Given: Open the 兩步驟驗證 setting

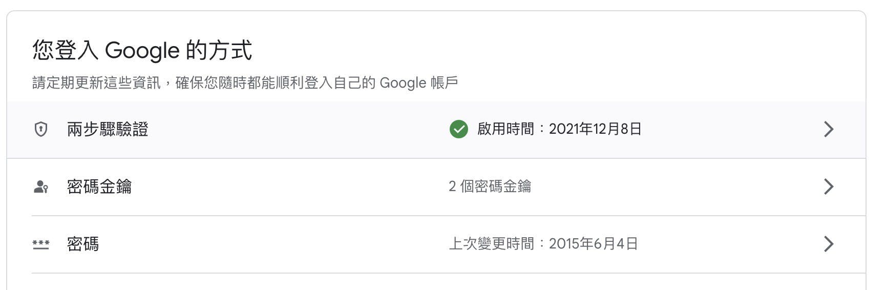Looking at the screenshot, I should (x=108, y=129).
